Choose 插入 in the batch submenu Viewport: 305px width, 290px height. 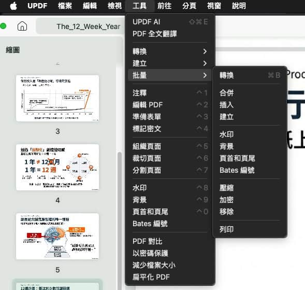pos(250,105)
